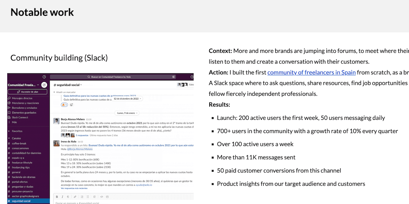Toggle the fire emoji reaction on the message
This screenshot has height=204, width=409.
point(65,105)
